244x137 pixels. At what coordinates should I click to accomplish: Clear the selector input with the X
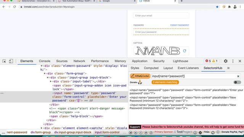click(x=238, y=76)
